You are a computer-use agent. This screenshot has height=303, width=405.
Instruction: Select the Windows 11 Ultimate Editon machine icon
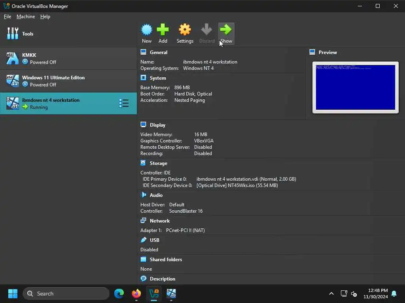click(x=13, y=80)
